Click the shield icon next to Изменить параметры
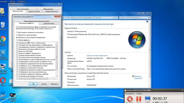This screenshot has width=184, height=103. coord(133,76)
